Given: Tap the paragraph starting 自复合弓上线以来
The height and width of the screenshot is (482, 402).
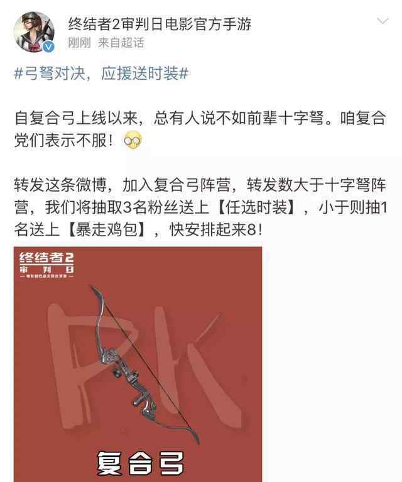Looking at the screenshot, I should coord(200,129).
